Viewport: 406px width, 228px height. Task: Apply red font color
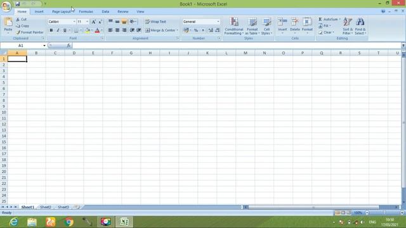(97, 30)
